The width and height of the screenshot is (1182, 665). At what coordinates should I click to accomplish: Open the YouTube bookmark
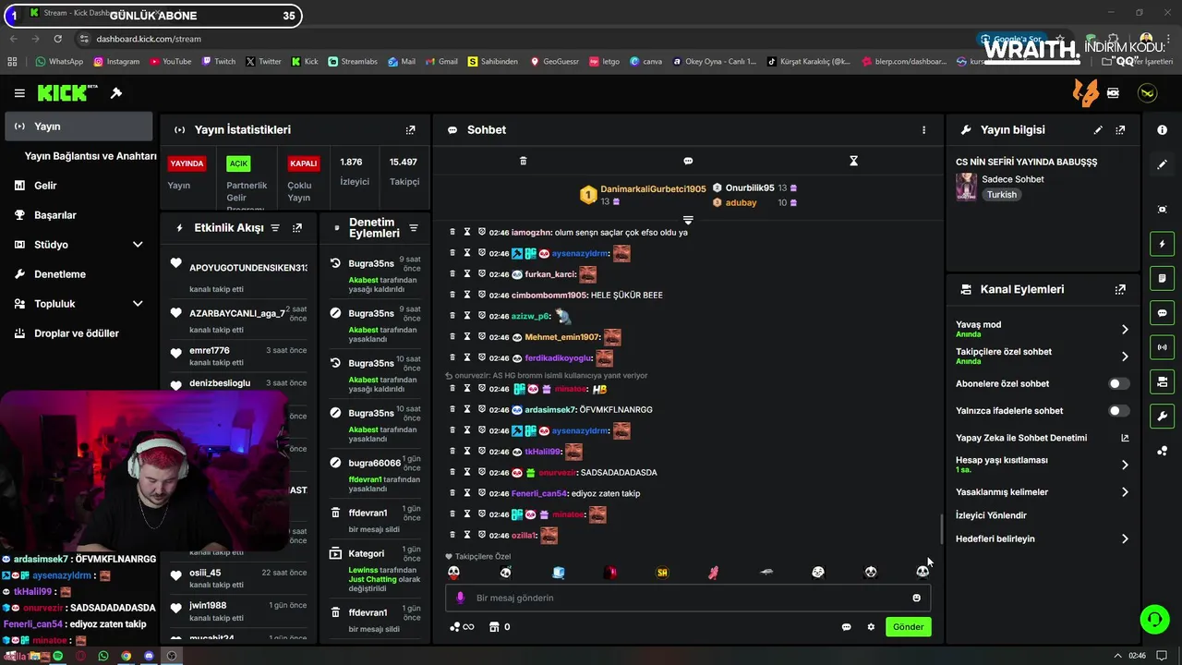(x=170, y=62)
